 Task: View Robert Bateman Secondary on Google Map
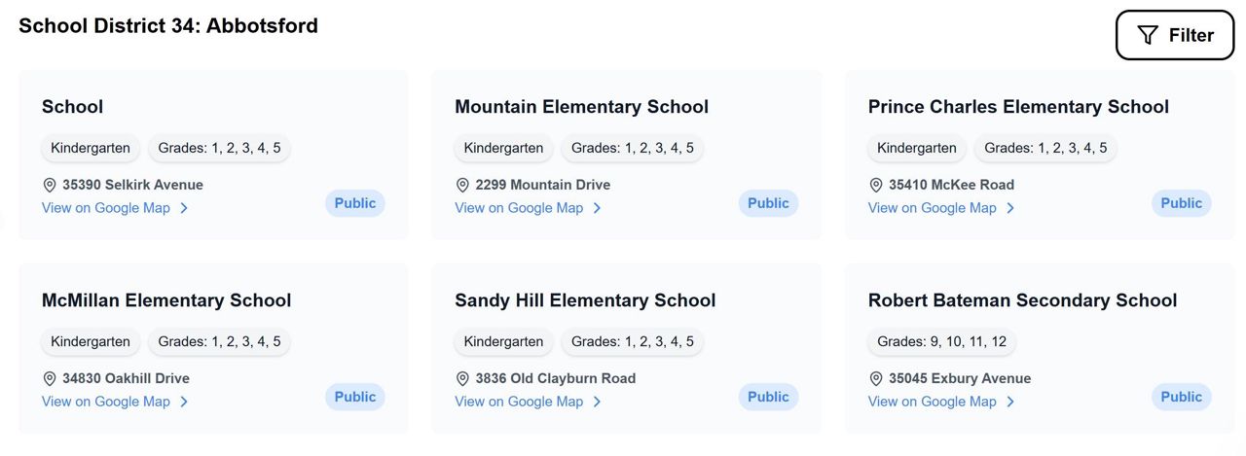[x=932, y=402]
